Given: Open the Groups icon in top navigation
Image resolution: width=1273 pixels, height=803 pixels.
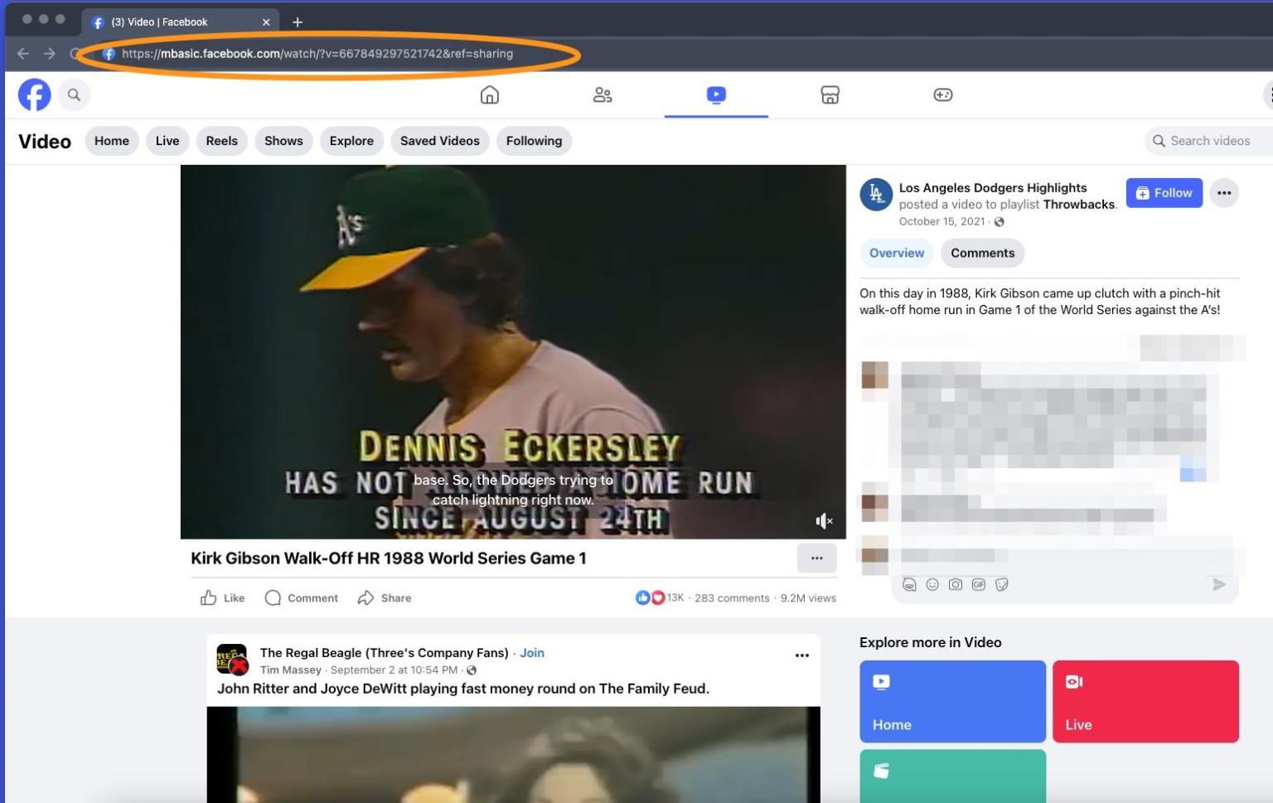Looking at the screenshot, I should click(603, 94).
